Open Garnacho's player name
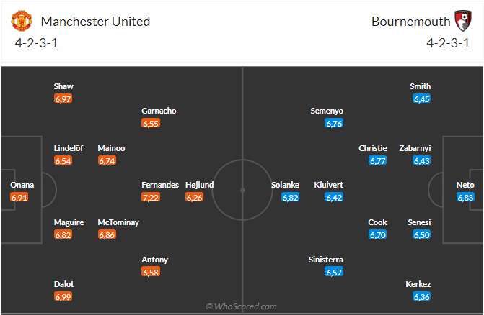This screenshot has height=315, width=484. (159, 111)
